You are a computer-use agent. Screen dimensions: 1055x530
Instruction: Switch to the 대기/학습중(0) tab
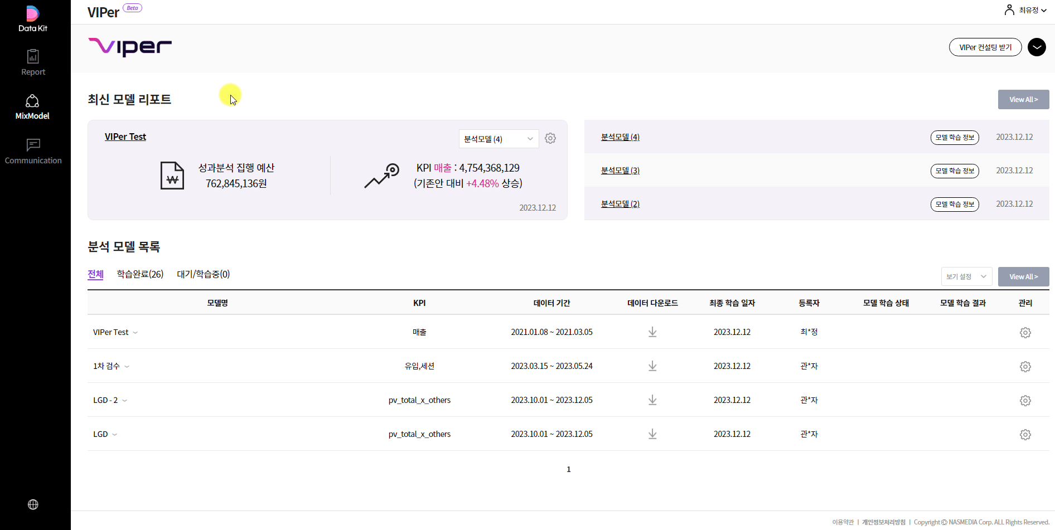coord(204,274)
